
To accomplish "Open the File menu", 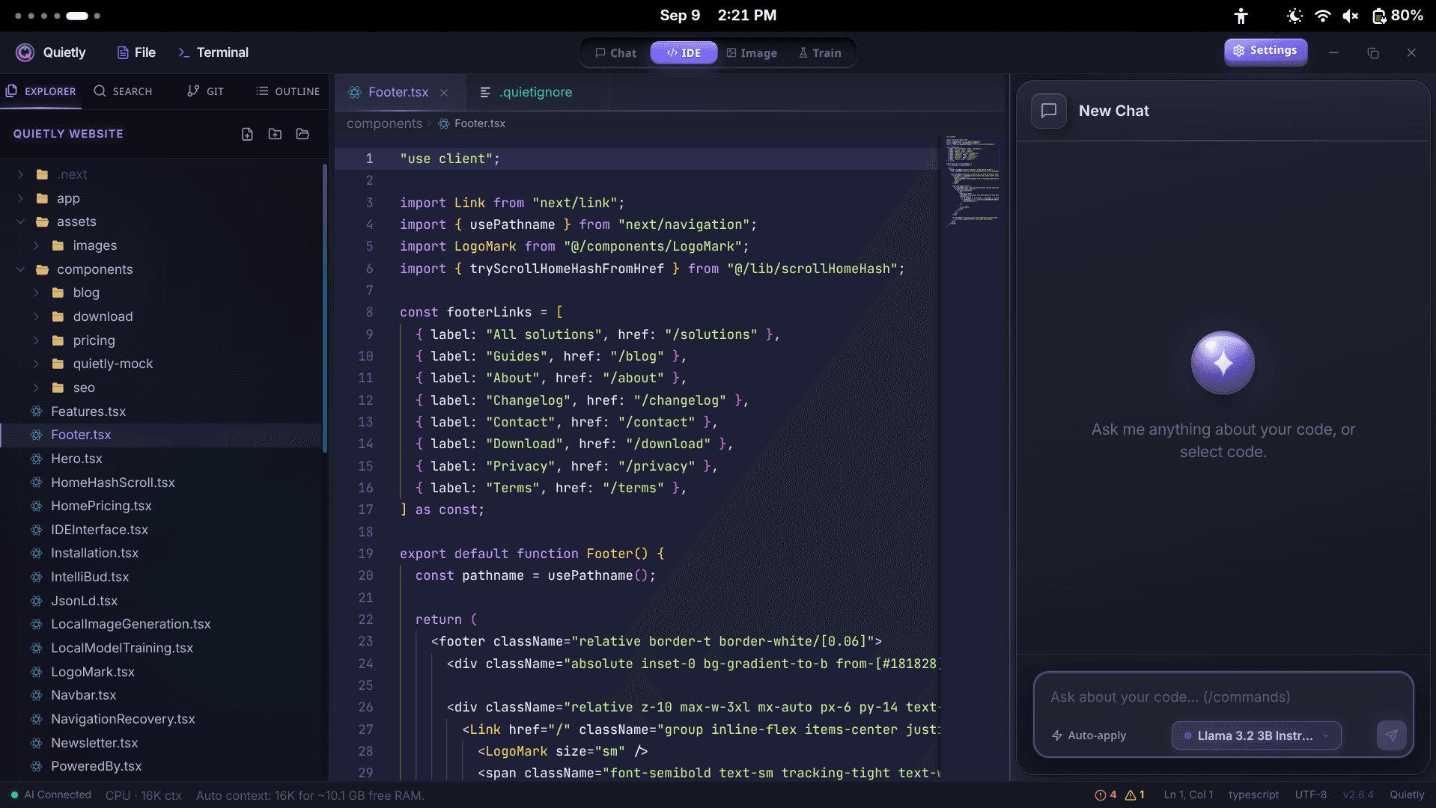I will (x=136, y=52).
